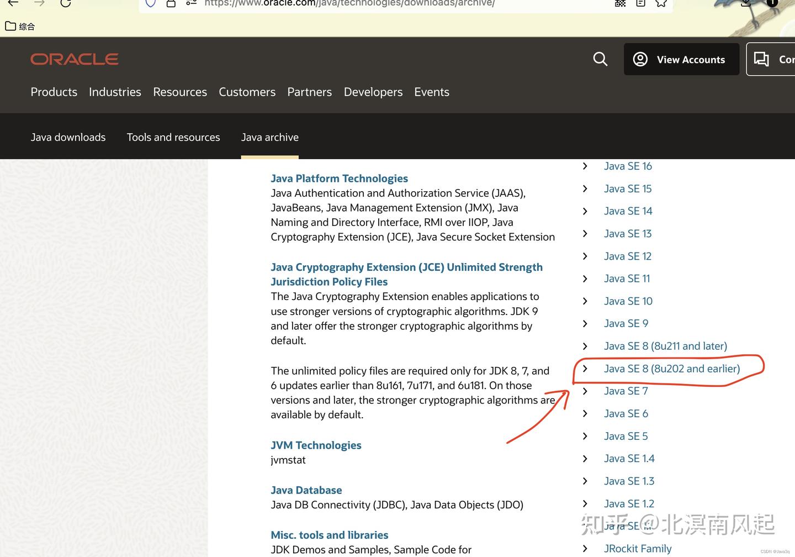Open the Products menu

pos(54,92)
